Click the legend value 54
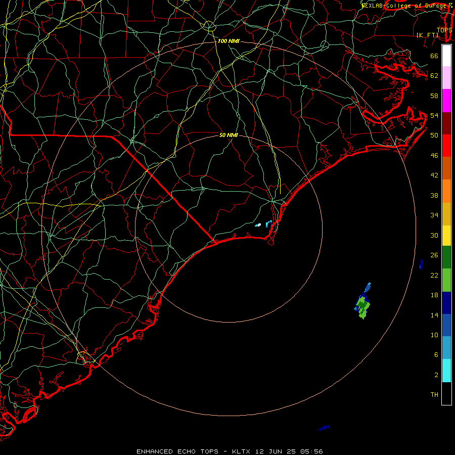 click(x=434, y=115)
